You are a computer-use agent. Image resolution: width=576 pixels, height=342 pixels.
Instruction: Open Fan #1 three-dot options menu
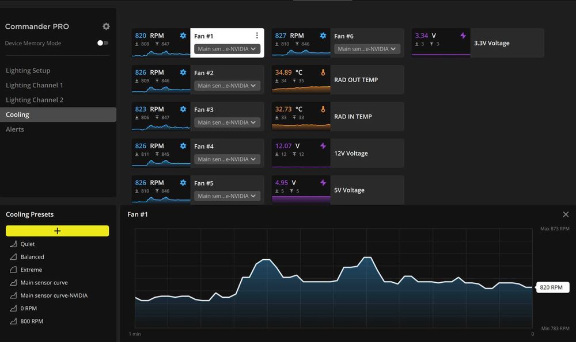tap(257, 35)
